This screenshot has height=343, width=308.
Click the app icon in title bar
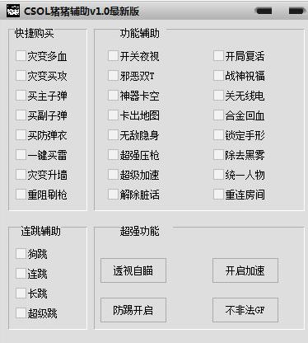[13, 11]
